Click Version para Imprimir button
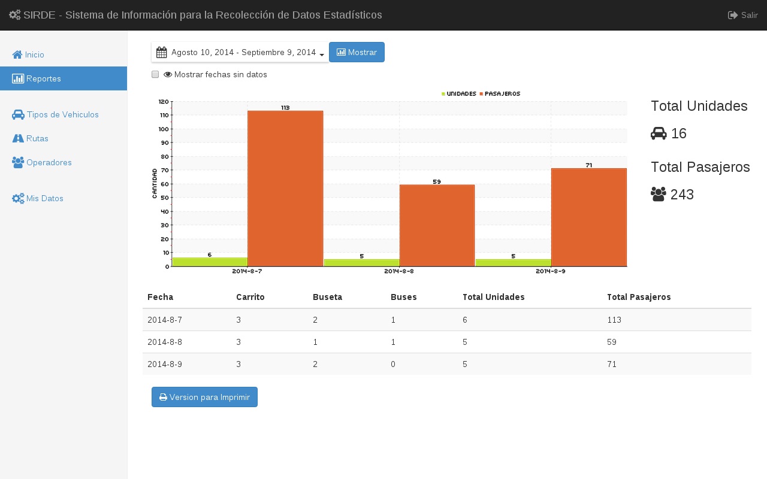This screenshot has height=479, width=767. click(204, 397)
